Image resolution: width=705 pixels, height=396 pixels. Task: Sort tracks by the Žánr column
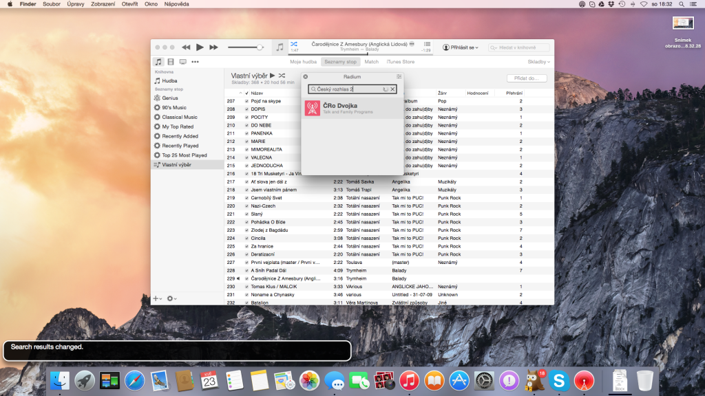click(x=443, y=93)
